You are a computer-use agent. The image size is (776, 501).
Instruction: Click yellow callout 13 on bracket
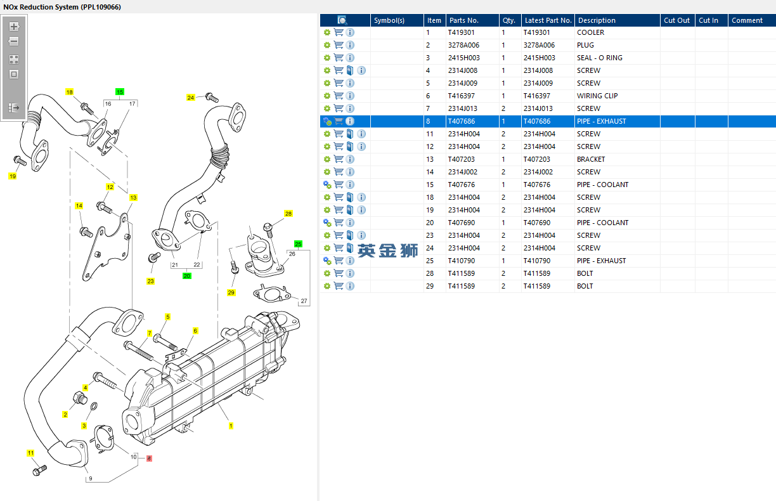tap(133, 198)
